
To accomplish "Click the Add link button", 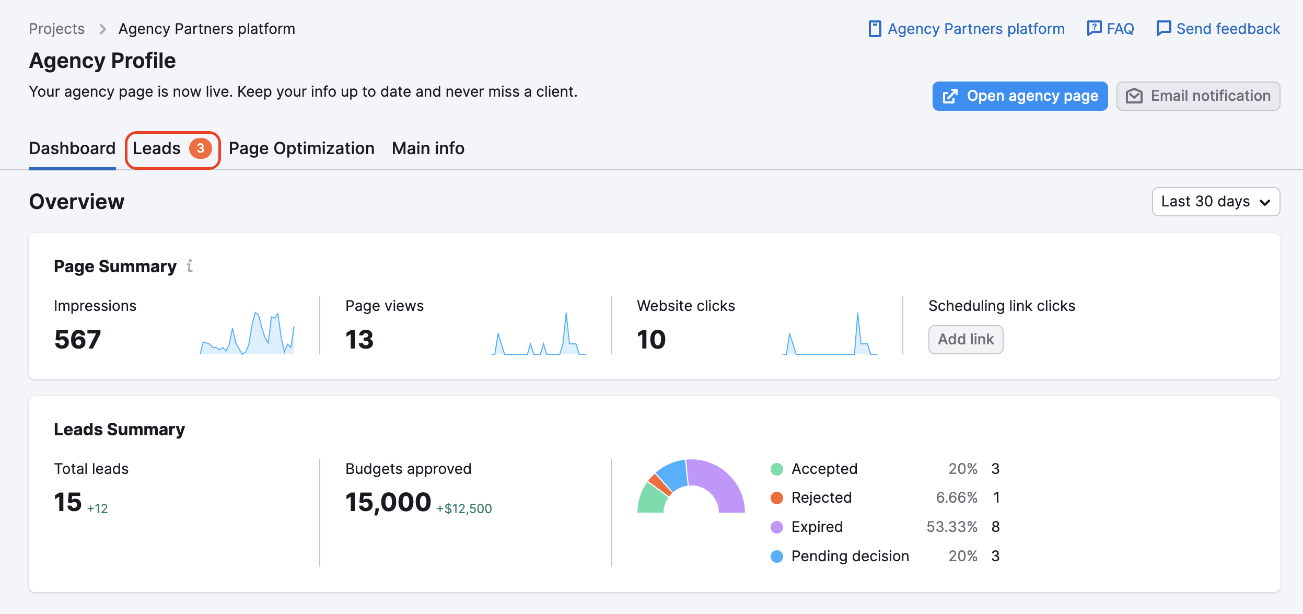I will click(965, 340).
